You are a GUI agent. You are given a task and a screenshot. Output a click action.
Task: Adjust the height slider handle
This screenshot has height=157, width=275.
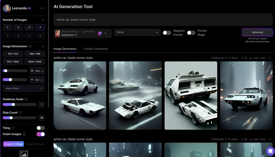click(x=10, y=80)
